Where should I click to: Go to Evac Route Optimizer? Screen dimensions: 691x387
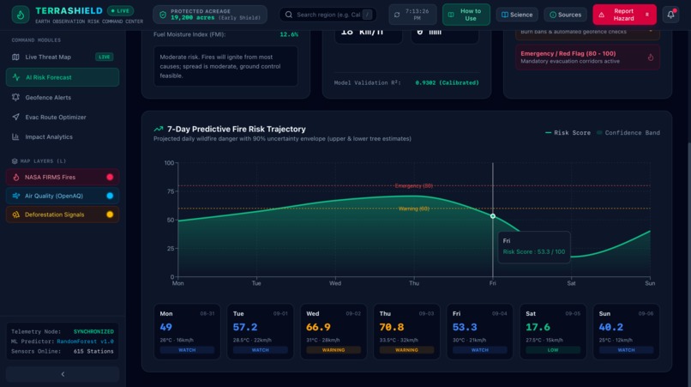tap(63, 117)
